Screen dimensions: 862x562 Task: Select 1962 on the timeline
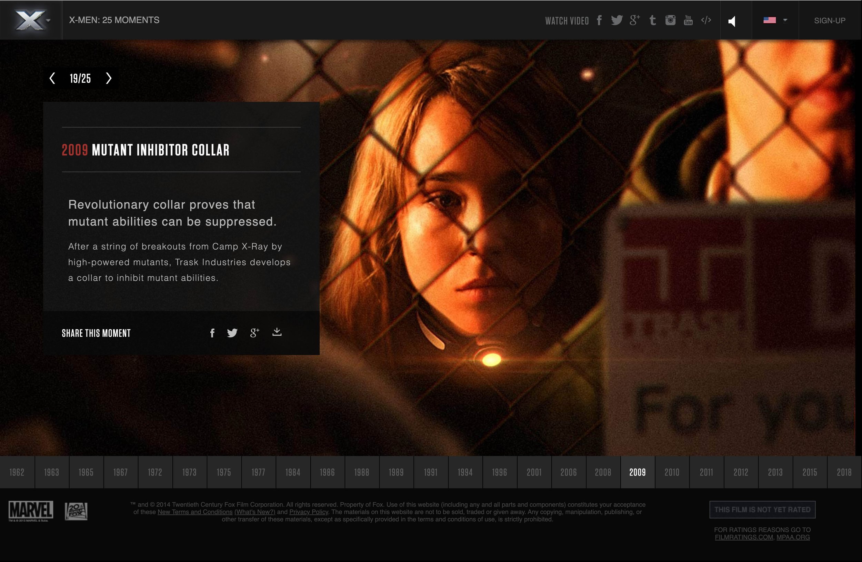17,472
